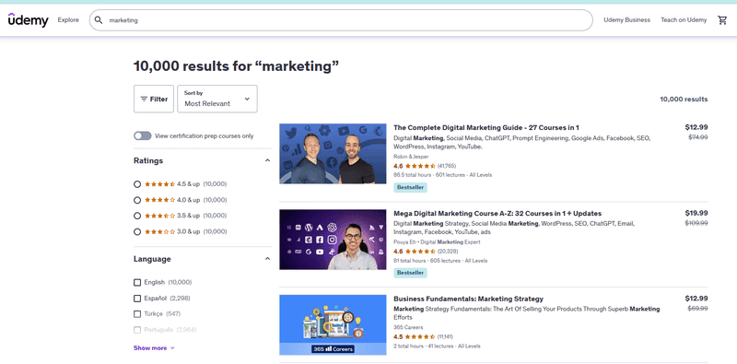Go to Udemy Business
737x364 pixels.
pos(627,20)
